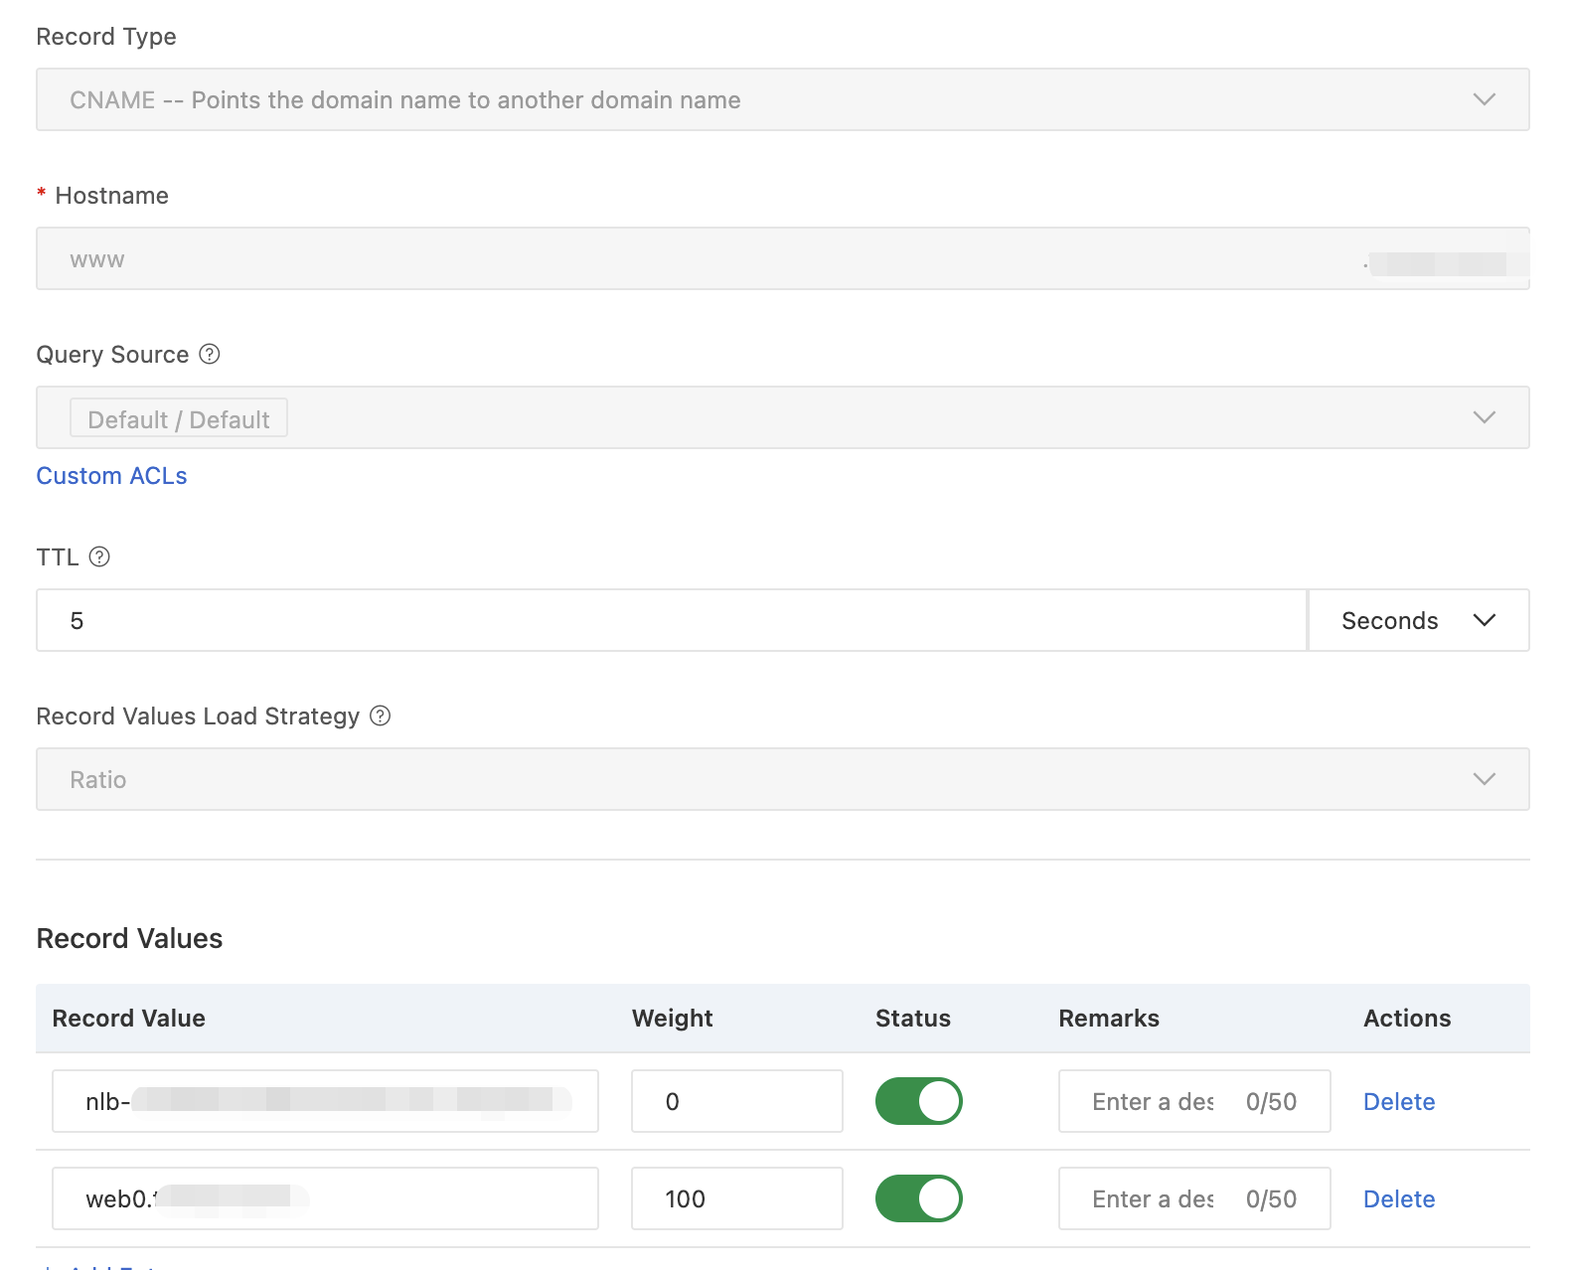Toggle status switch for the web0 record
Viewport: 1570px width, 1270px height.
(918, 1198)
